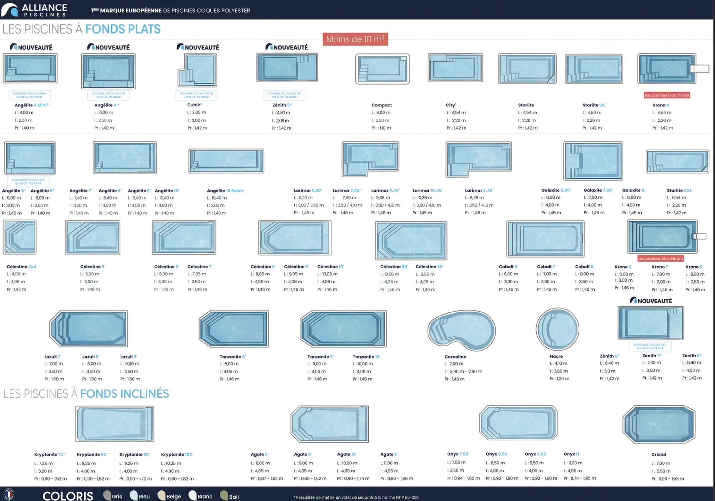Screen dimensions: 715x501
Task: Select the Bali color swatch
Action: [x=224, y=495]
